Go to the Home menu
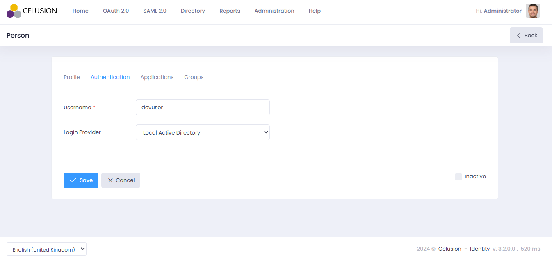The height and width of the screenshot is (256, 552). (80, 11)
